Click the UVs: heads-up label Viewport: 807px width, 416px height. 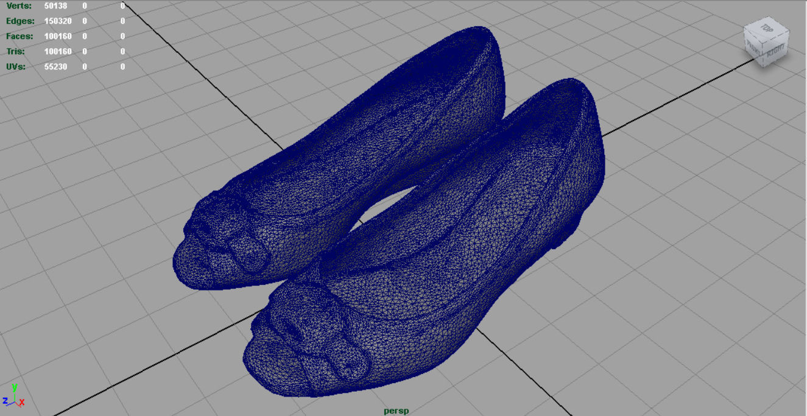(x=16, y=66)
